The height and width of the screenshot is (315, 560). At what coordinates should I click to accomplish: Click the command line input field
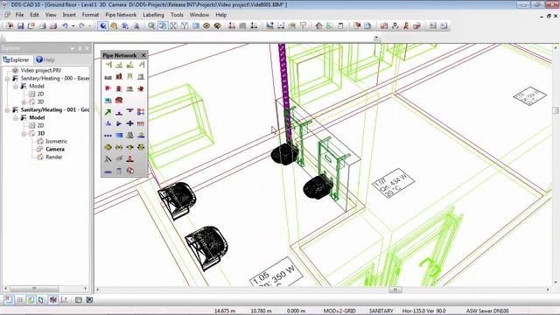[x=189, y=38]
